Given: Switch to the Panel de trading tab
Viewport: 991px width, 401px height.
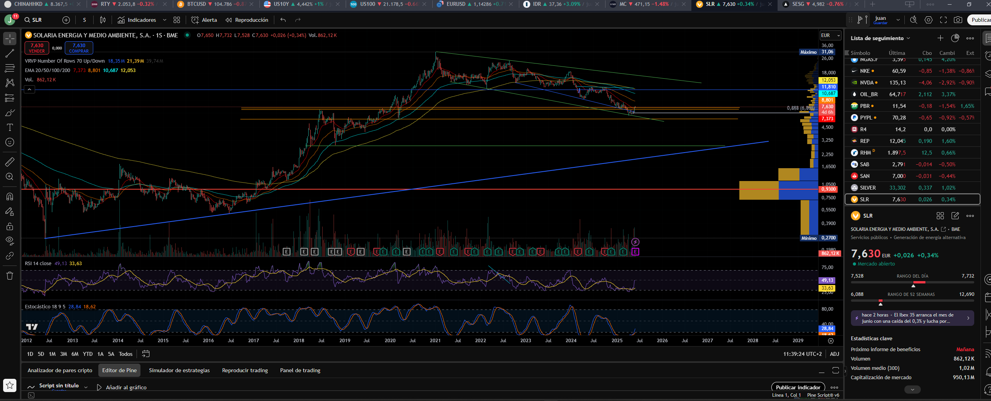Looking at the screenshot, I should click(300, 370).
